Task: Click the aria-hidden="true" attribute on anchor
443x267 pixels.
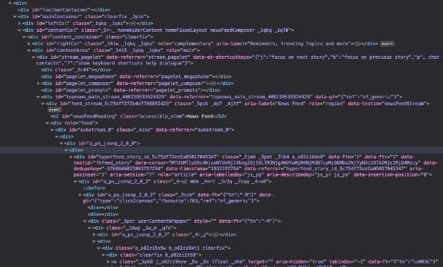Action: (300, 262)
